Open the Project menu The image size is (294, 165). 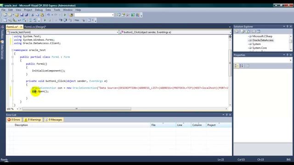point(28,10)
